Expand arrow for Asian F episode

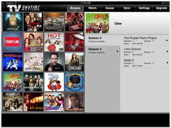coord(167,62)
